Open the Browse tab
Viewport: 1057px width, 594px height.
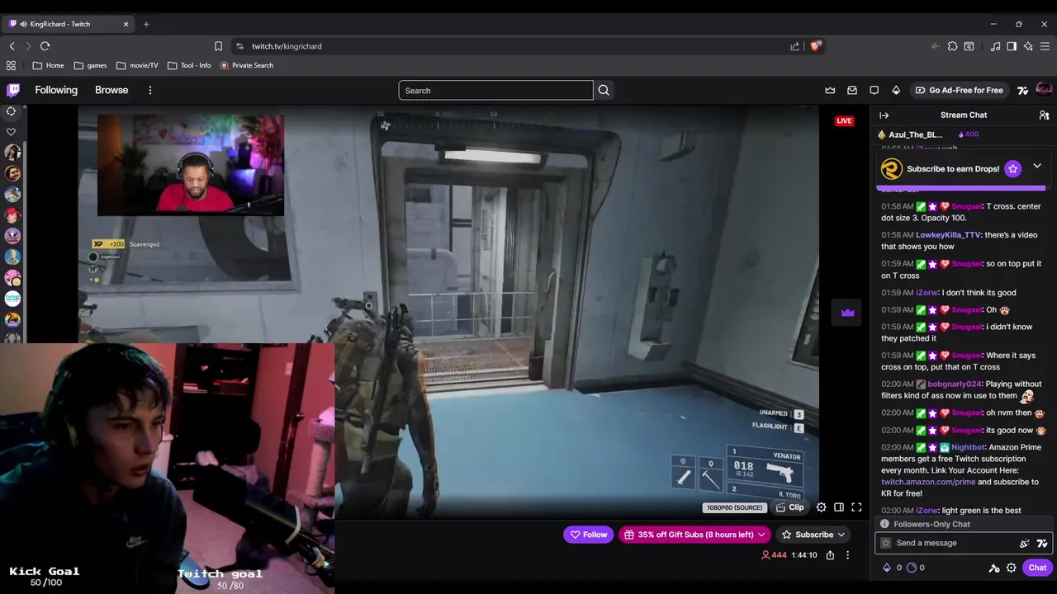click(x=111, y=90)
